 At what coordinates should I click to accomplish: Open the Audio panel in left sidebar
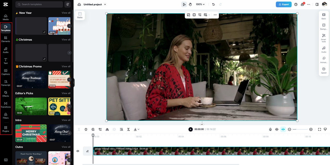(6, 50)
